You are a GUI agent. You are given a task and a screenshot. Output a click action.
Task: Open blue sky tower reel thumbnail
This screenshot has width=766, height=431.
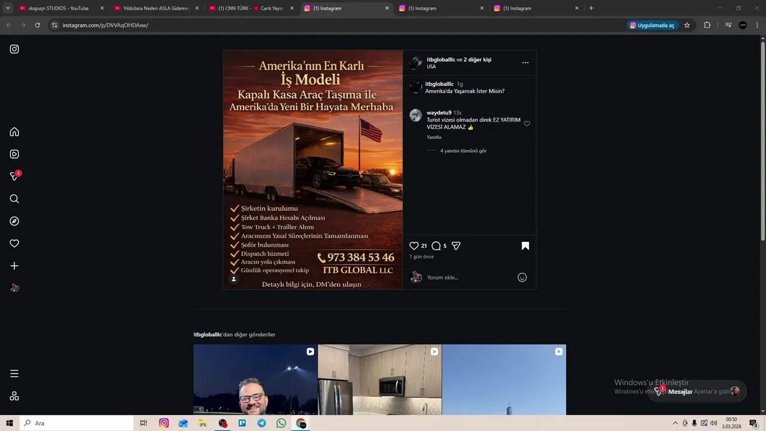[504, 380]
